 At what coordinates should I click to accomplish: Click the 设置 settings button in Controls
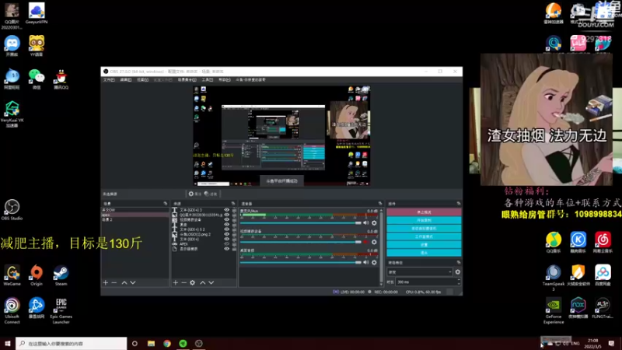424,245
